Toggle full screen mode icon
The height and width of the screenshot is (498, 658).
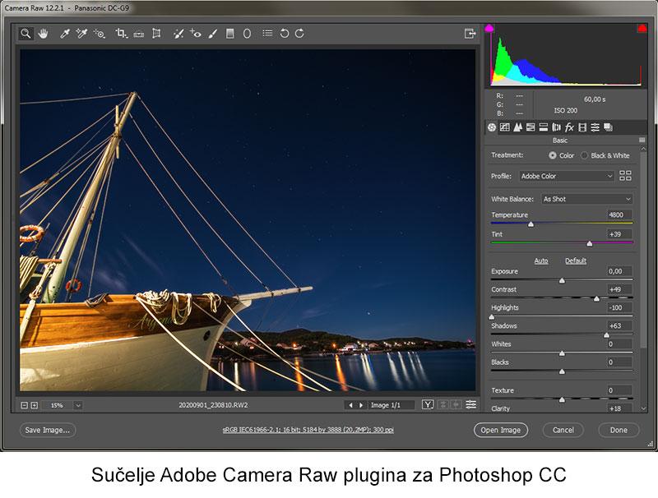tap(470, 34)
